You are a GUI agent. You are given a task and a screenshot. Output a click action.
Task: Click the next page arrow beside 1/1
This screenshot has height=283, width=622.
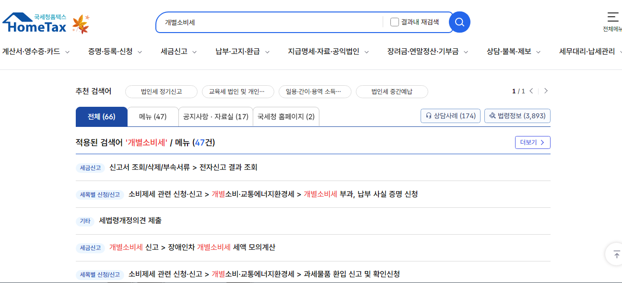546,91
